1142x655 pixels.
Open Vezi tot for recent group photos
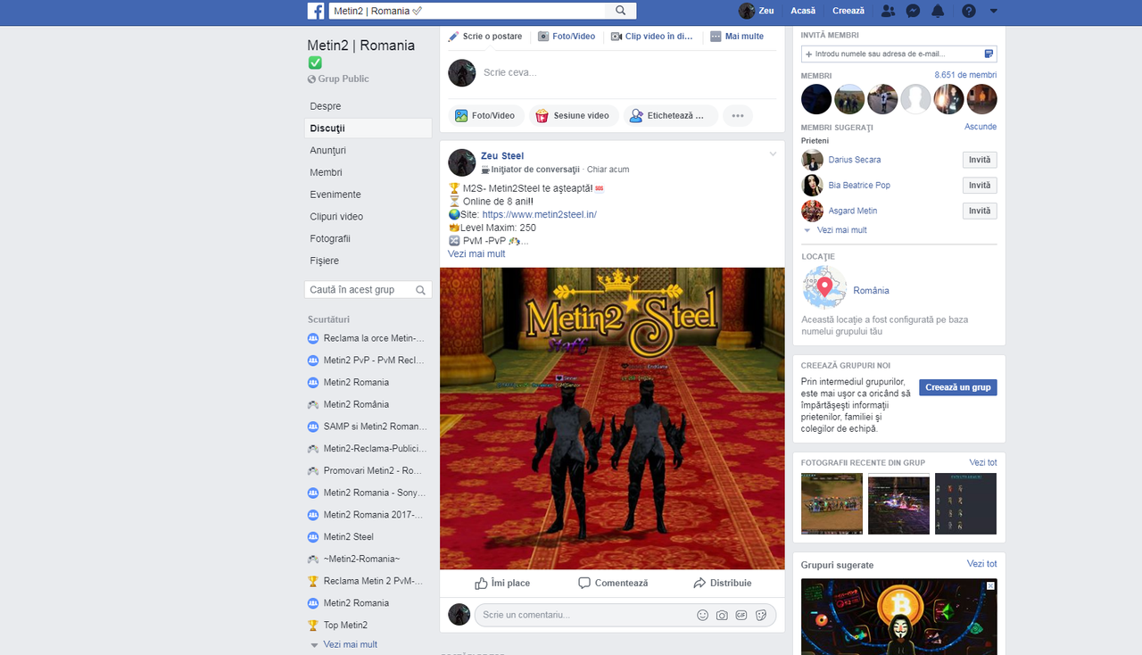[x=983, y=462]
